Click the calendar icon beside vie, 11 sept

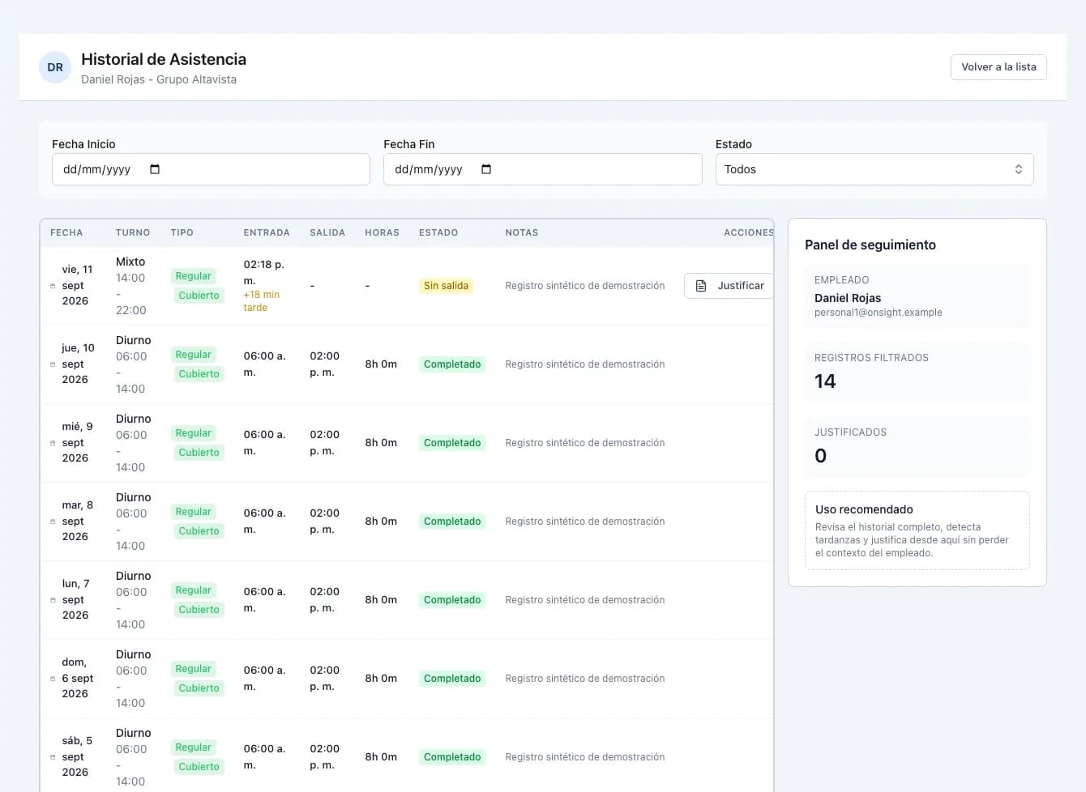pos(53,286)
